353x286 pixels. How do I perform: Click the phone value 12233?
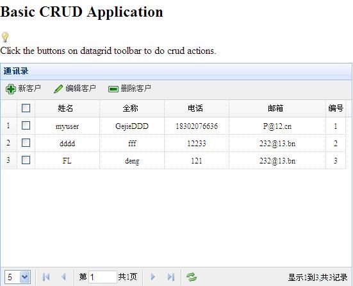(x=197, y=144)
